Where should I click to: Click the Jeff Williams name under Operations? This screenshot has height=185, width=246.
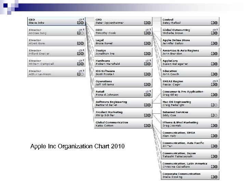(x=105, y=84)
